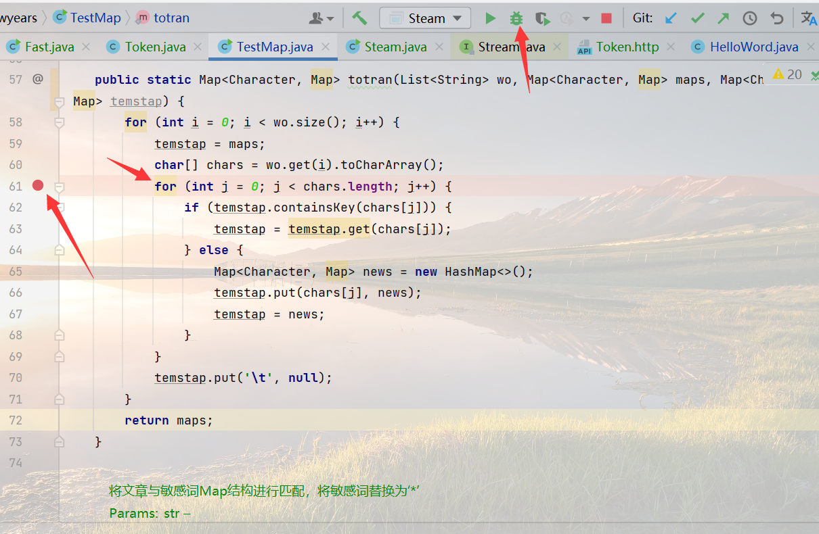
Task: Collapse the inner for loop fold arrow
Action: (x=58, y=186)
